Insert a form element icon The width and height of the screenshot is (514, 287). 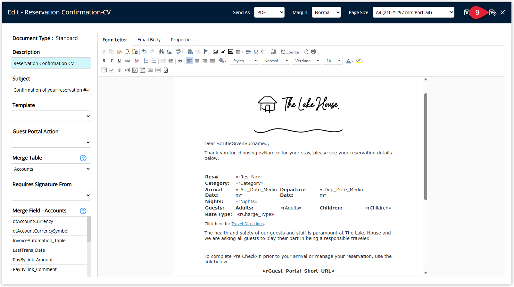(104, 70)
